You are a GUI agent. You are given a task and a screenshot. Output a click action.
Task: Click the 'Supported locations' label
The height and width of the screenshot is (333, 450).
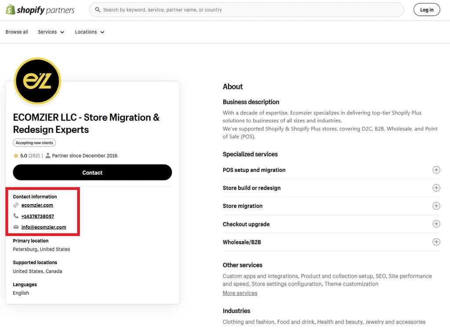[35, 262]
